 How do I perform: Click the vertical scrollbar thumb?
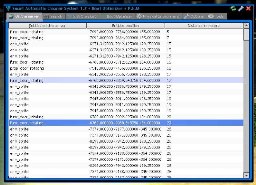pyautogui.click(x=246, y=34)
